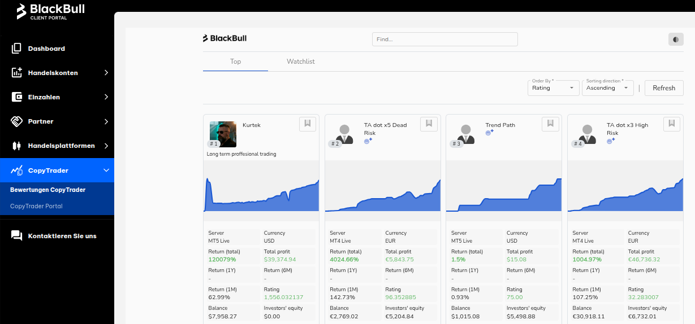695x324 pixels.
Task: Click total profit €46,736.32
Action: (644, 260)
